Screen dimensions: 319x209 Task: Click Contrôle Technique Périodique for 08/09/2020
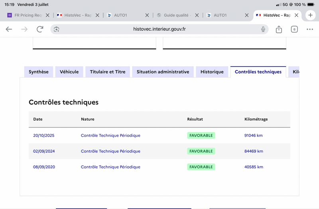point(110,167)
